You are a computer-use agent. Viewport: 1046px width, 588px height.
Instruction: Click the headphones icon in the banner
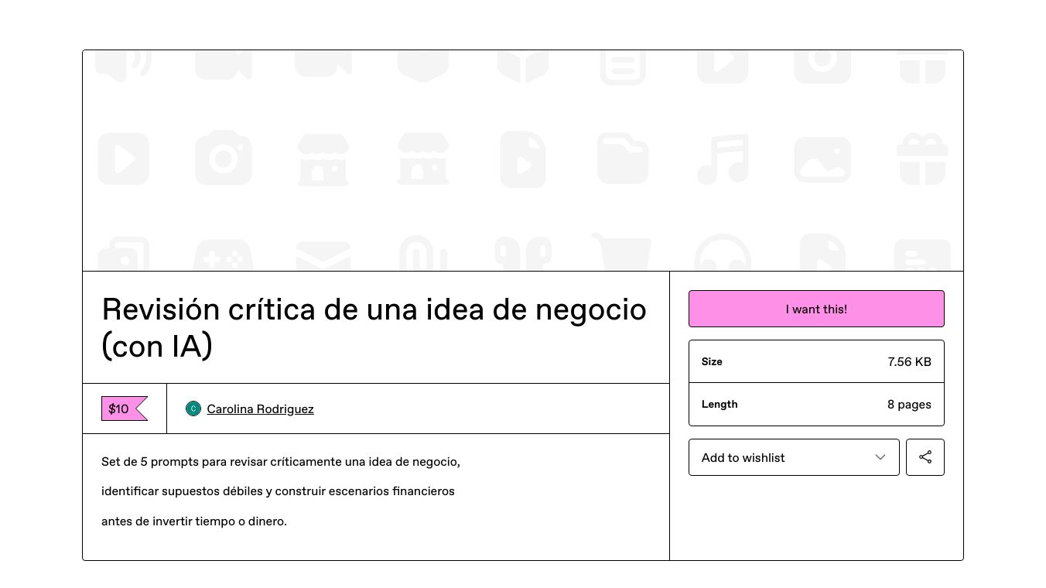722,251
